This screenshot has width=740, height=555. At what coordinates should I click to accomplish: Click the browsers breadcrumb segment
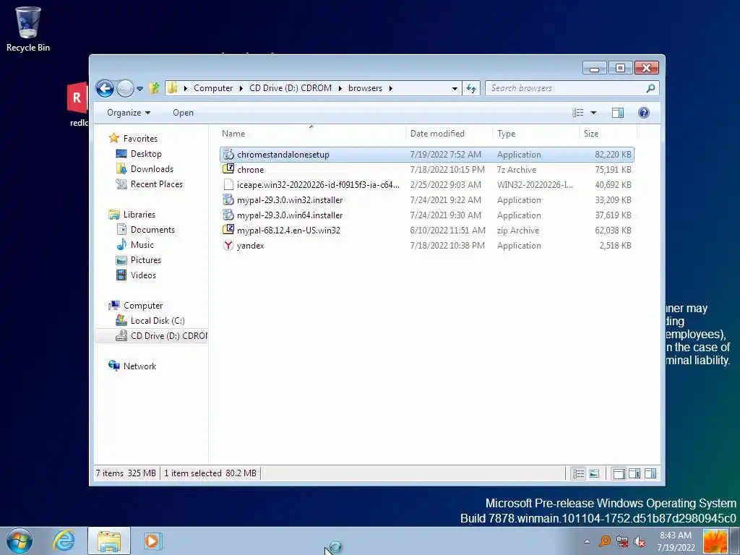point(365,88)
